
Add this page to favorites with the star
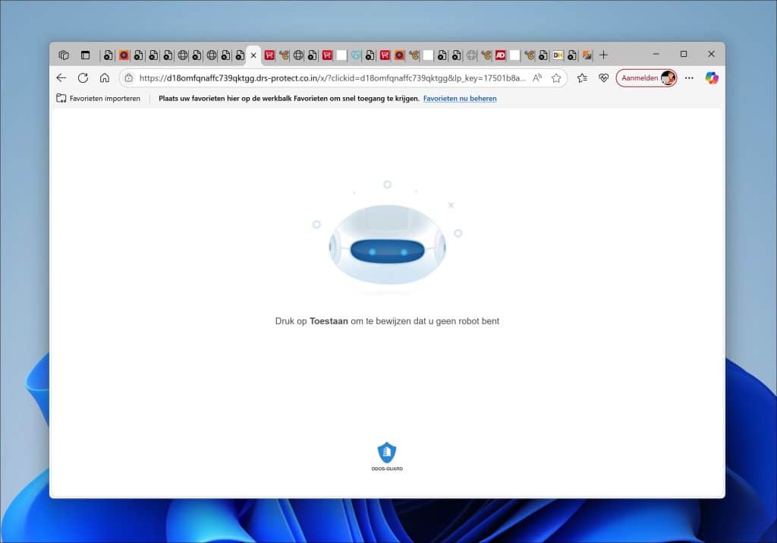(556, 78)
